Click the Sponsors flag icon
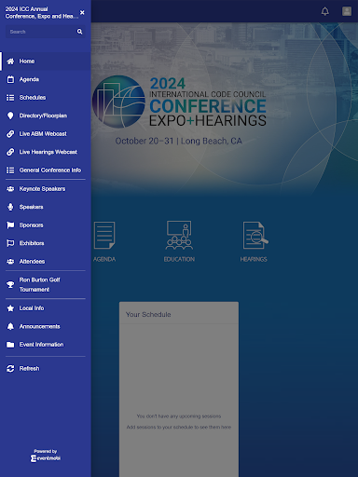 coord(10,225)
